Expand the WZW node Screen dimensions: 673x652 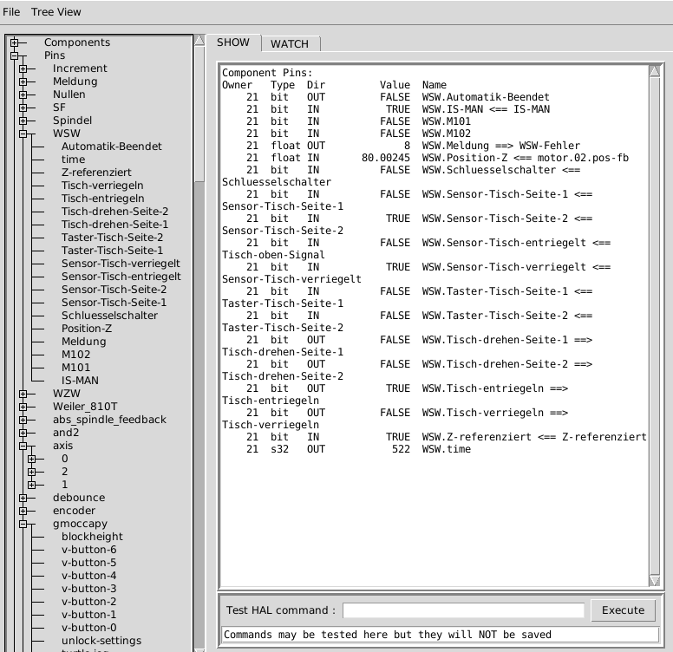(23, 394)
